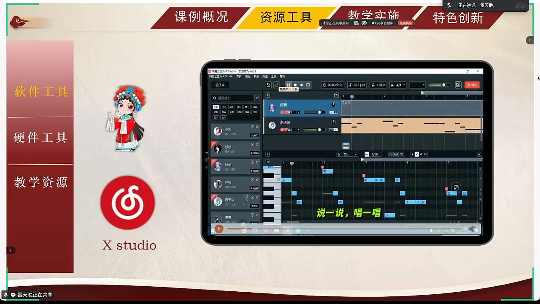Toggle loop playback in the transport bar
540x304 pixels.
(308, 85)
